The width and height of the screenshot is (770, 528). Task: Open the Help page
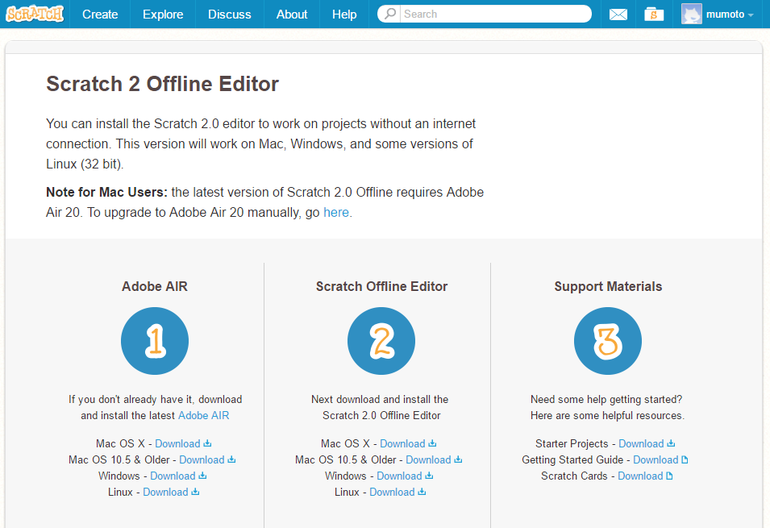[344, 15]
